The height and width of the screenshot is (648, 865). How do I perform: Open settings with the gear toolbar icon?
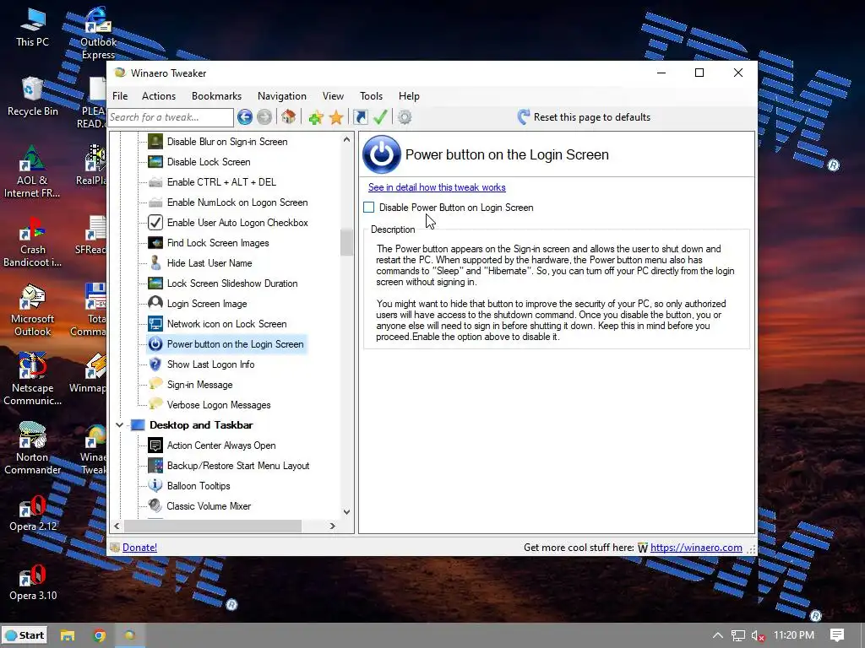point(405,116)
